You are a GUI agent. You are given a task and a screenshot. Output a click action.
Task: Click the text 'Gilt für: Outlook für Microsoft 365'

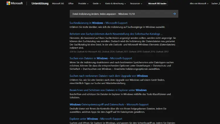click(x=85, y=52)
